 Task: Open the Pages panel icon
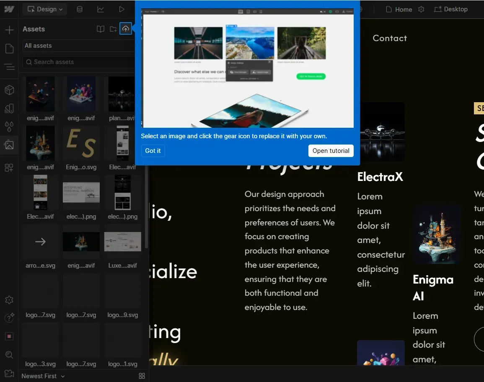click(x=9, y=49)
